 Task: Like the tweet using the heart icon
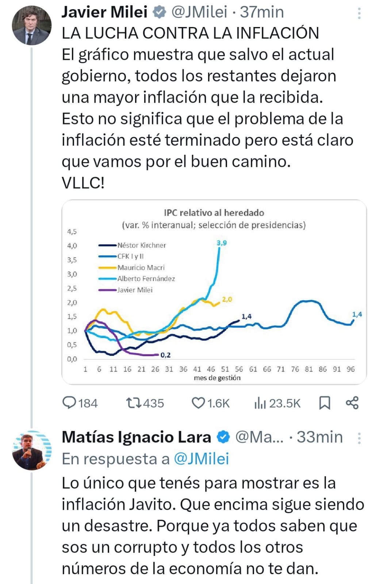click(198, 403)
